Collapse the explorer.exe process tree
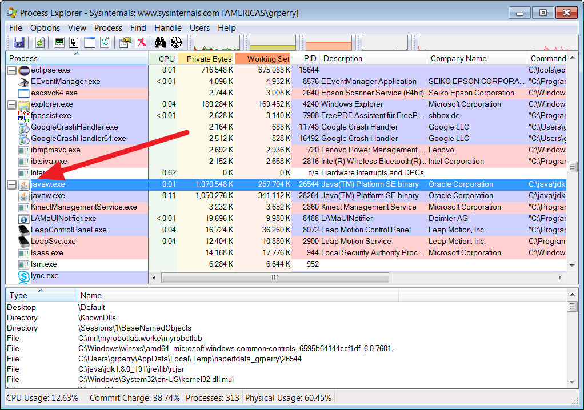The height and width of the screenshot is (410, 584). (11, 104)
